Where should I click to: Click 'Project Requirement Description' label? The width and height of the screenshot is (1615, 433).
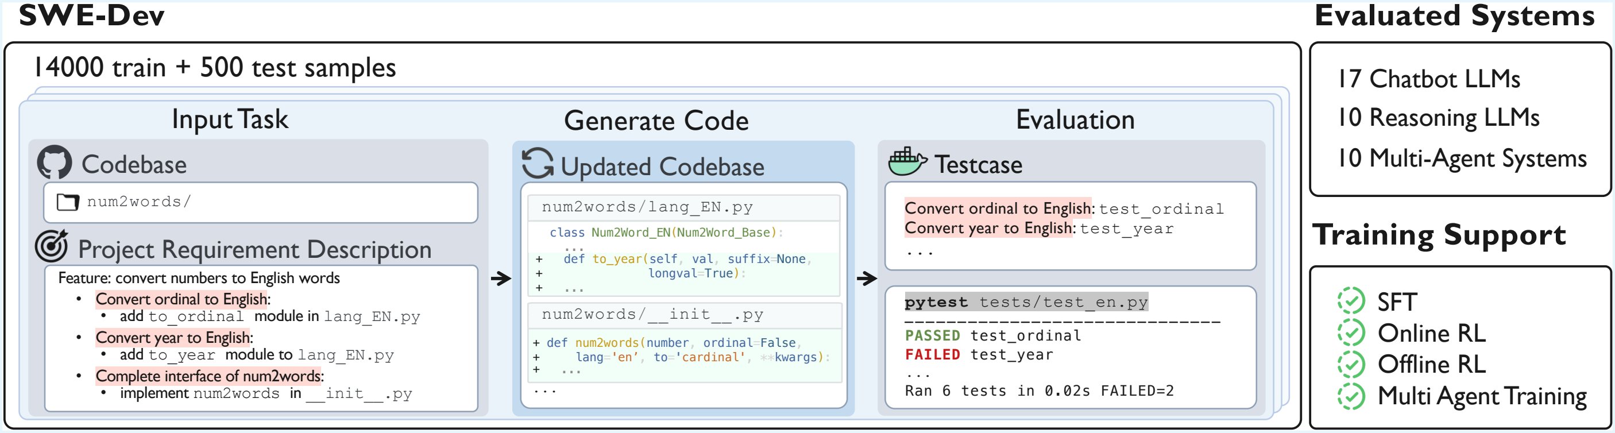(254, 249)
